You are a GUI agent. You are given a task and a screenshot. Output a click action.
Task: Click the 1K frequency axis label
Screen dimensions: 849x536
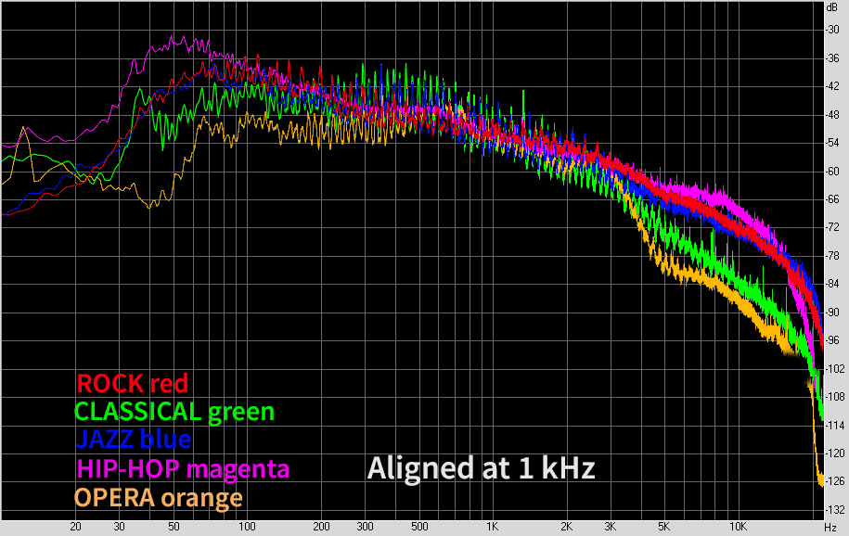pyautogui.click(x=492, y=527)
